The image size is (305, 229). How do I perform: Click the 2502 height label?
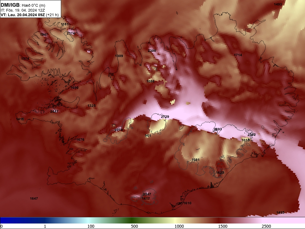coord(252,135)
